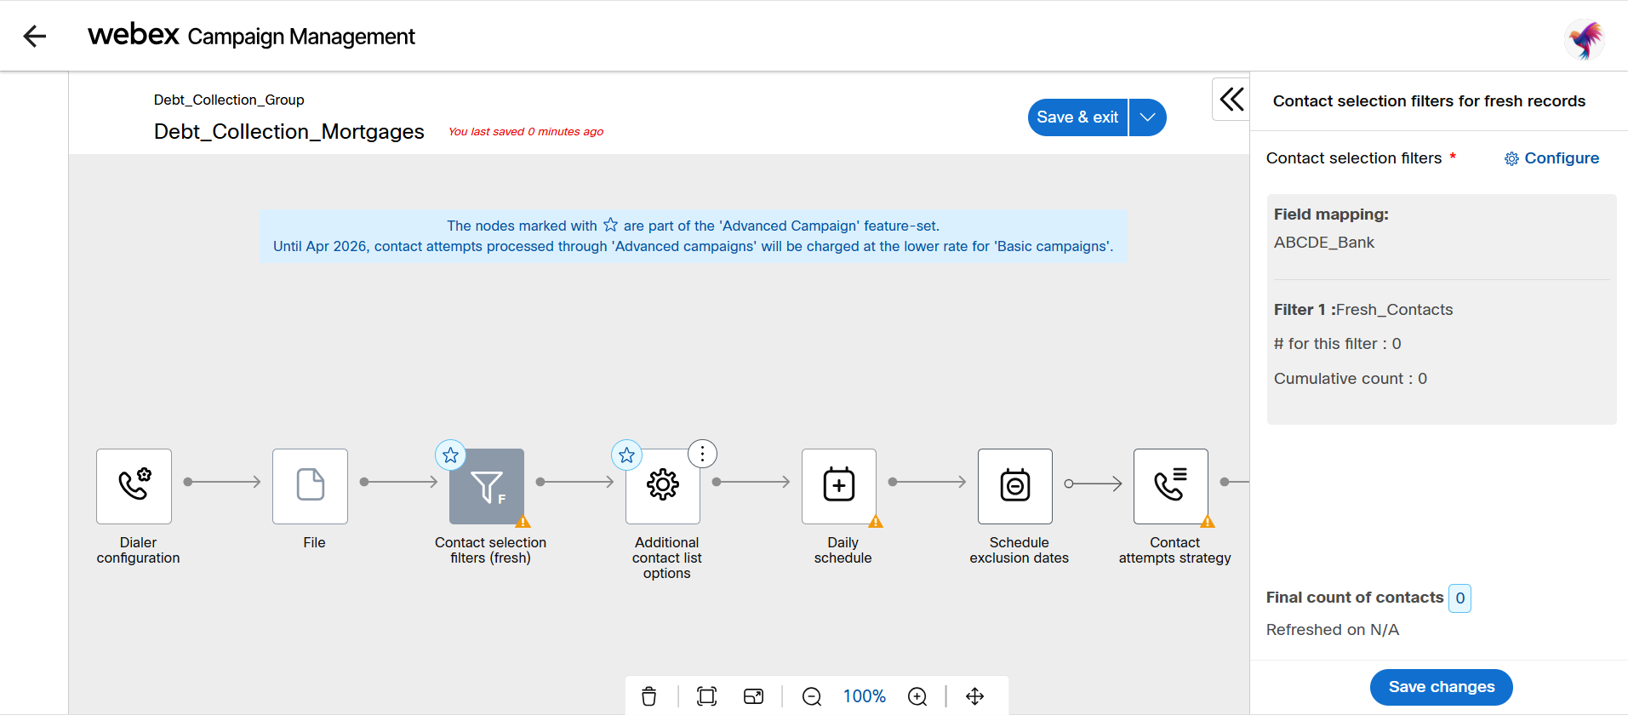1628x721 pixels.
Task: Click the webex Campaign Management logo
Action: click(x=251, y=36)
